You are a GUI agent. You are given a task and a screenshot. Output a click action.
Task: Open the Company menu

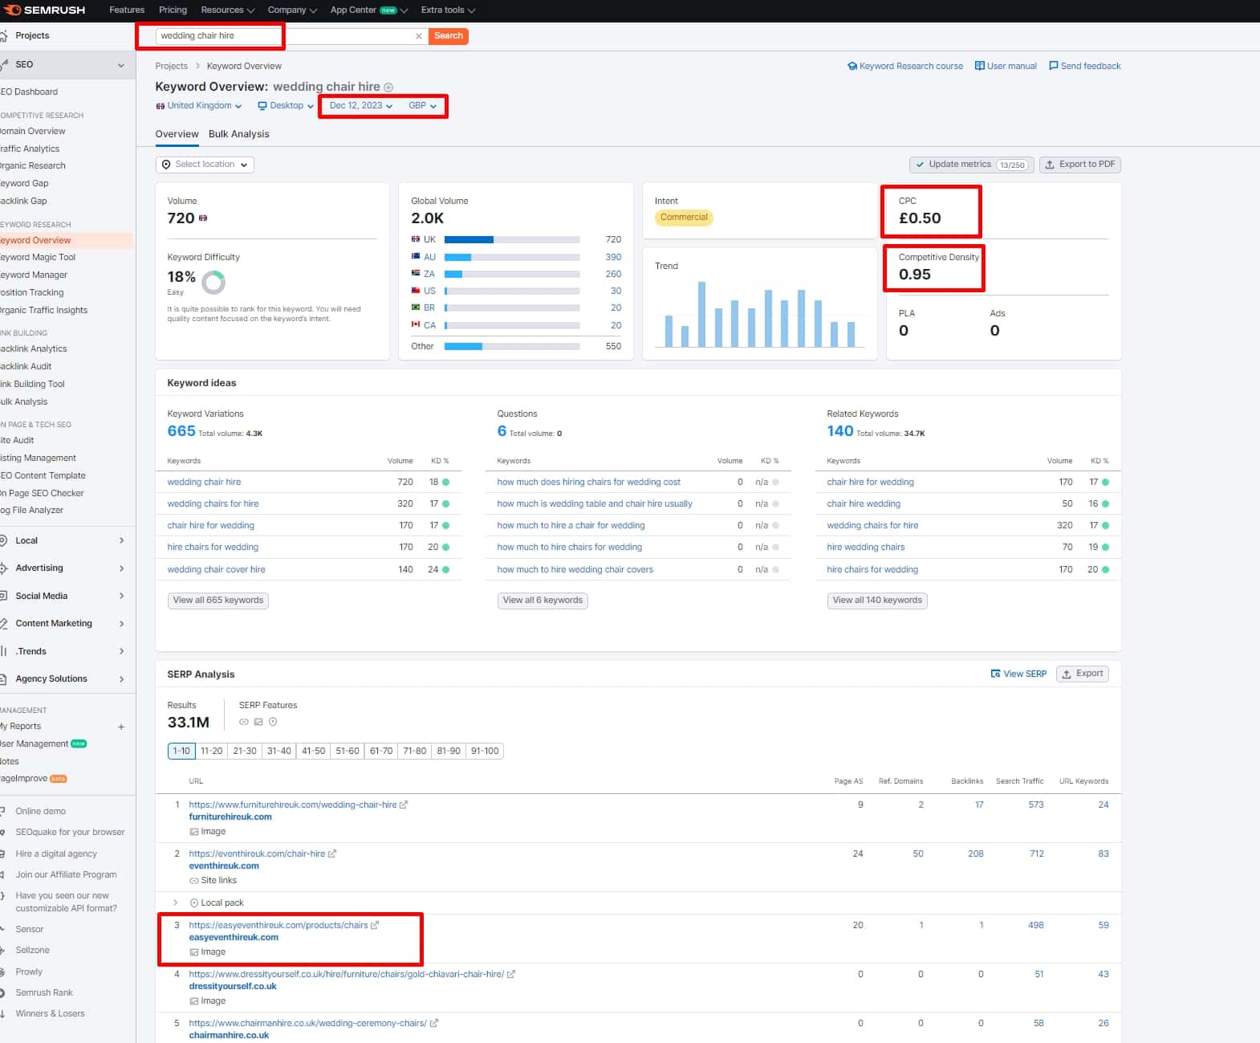pos(292,10)
